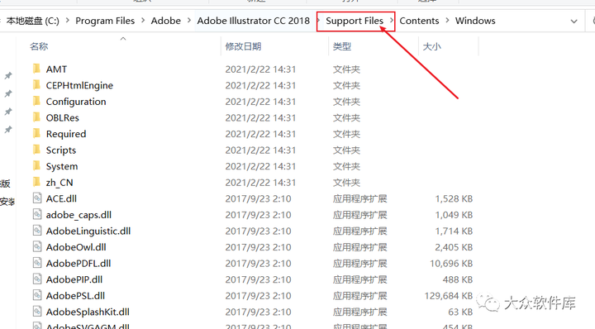Select the System folder name

click(62, 166)
